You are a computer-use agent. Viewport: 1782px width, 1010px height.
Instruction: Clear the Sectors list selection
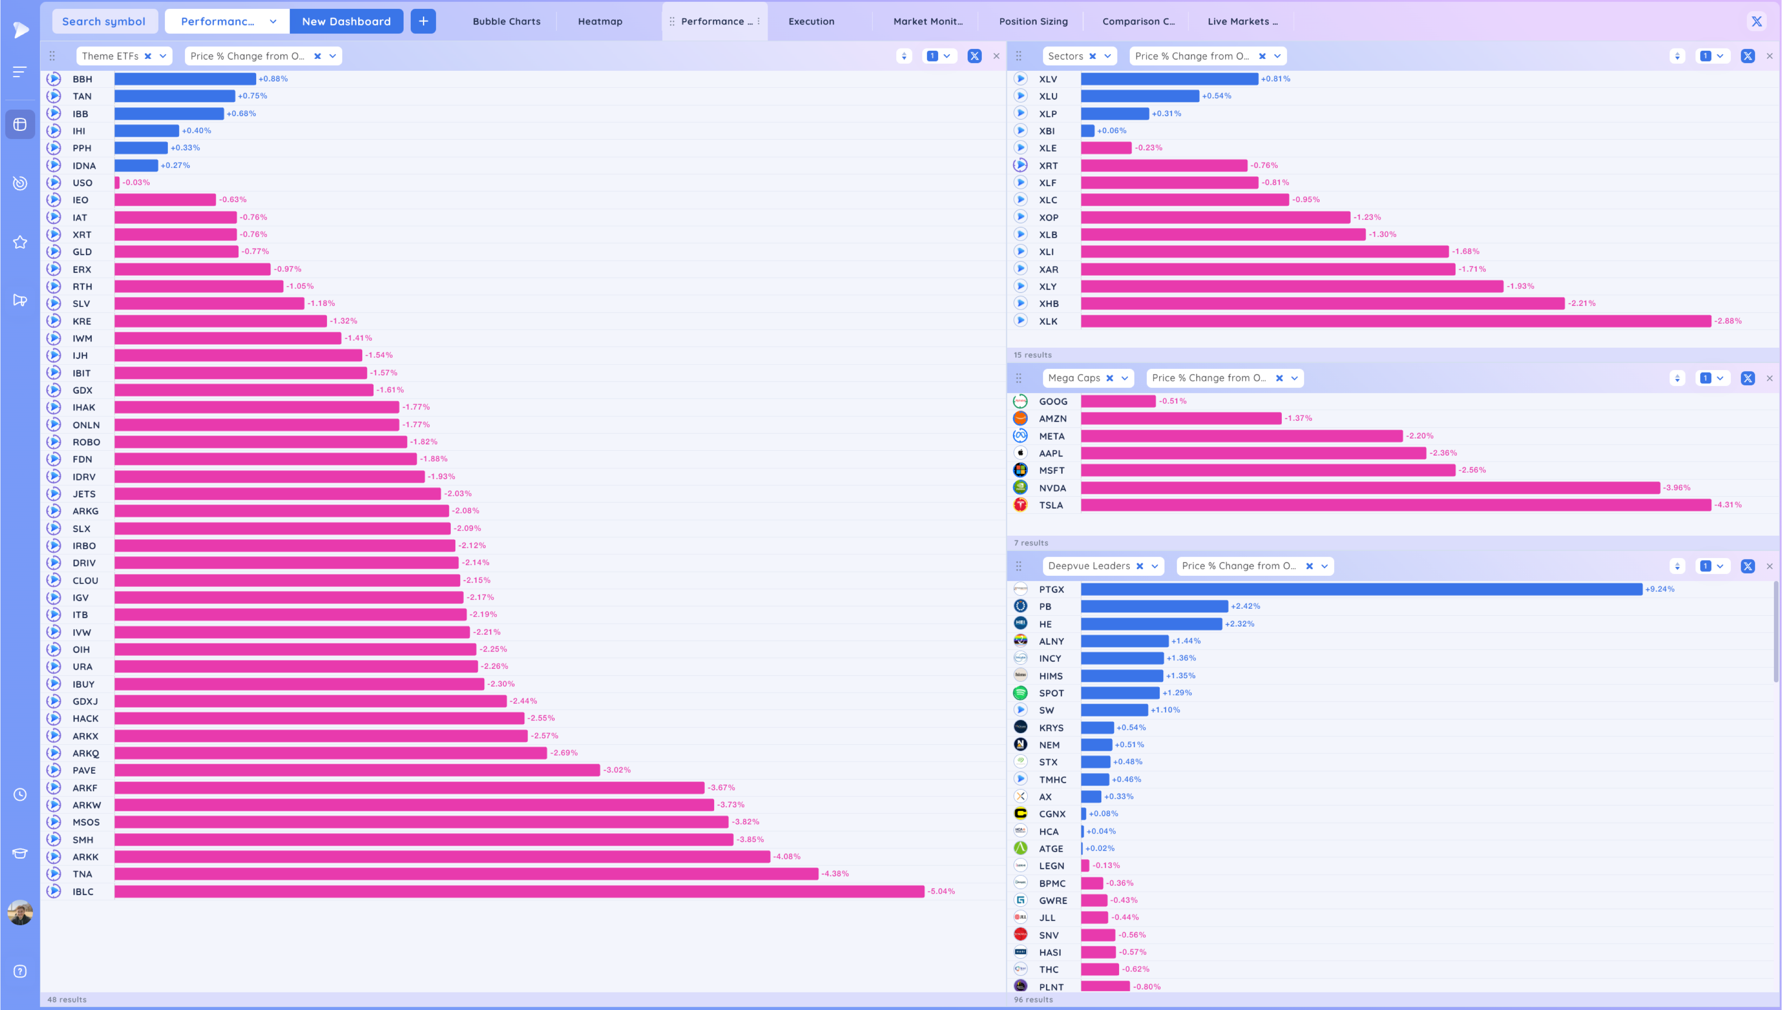(1092, 56)
